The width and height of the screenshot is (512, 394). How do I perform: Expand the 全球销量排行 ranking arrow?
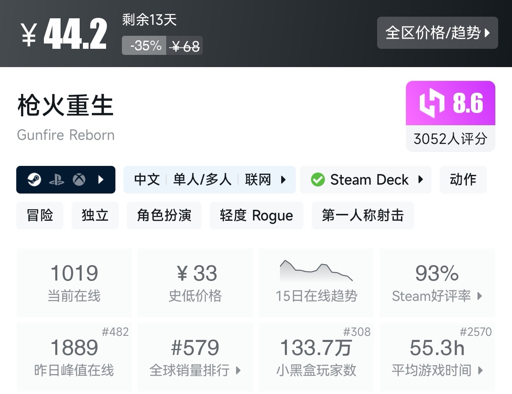[x=238, y=370]
